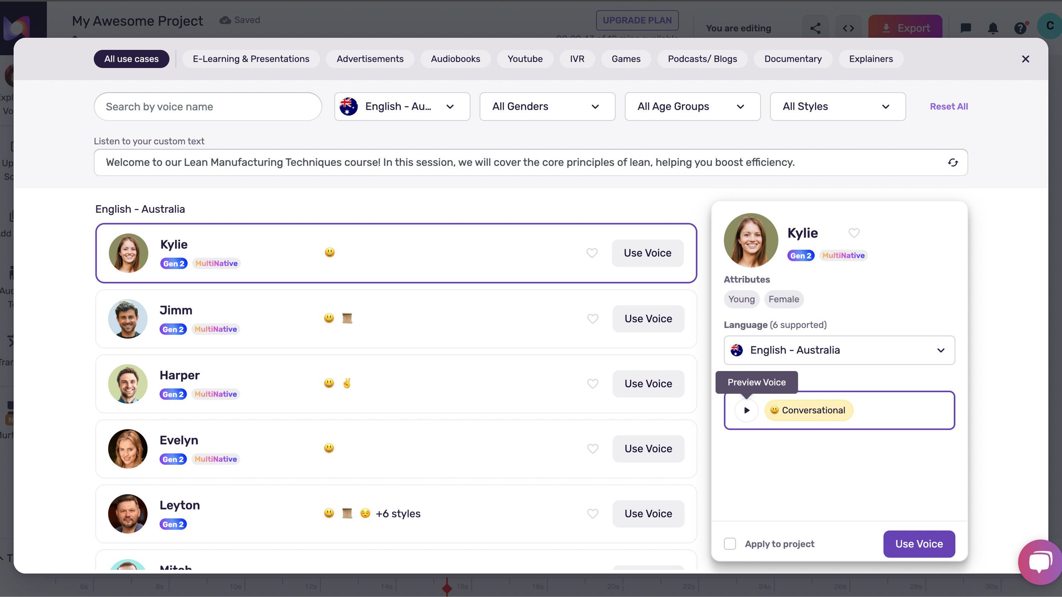
Task: Open the user profile avatar C
Action: click(1050, 26)
